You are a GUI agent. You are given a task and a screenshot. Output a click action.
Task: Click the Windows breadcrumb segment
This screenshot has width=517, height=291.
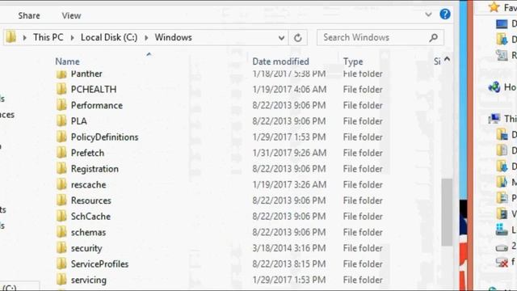click(174, 37)
